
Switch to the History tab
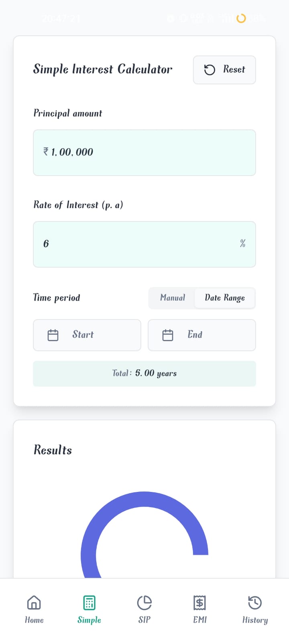tap(254, 609)
